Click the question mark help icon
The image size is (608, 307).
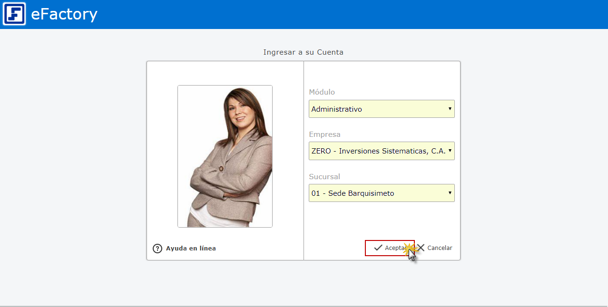pyautogui.click(x=157, y=249)
